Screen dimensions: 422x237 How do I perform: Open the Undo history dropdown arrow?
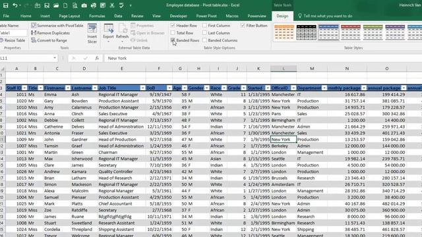pyautogui.click(x=20, y=5)
